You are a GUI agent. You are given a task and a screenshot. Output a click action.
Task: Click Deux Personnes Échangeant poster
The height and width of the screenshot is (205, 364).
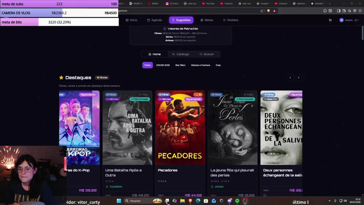281,128
